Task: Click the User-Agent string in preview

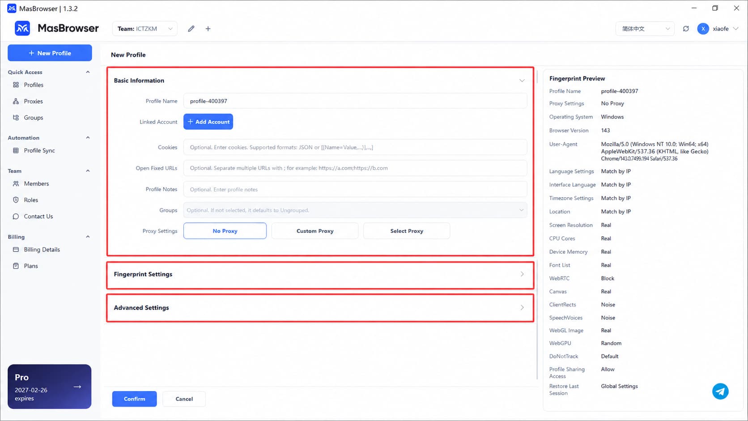Action: pyautogui.click(x=654, y=152)
